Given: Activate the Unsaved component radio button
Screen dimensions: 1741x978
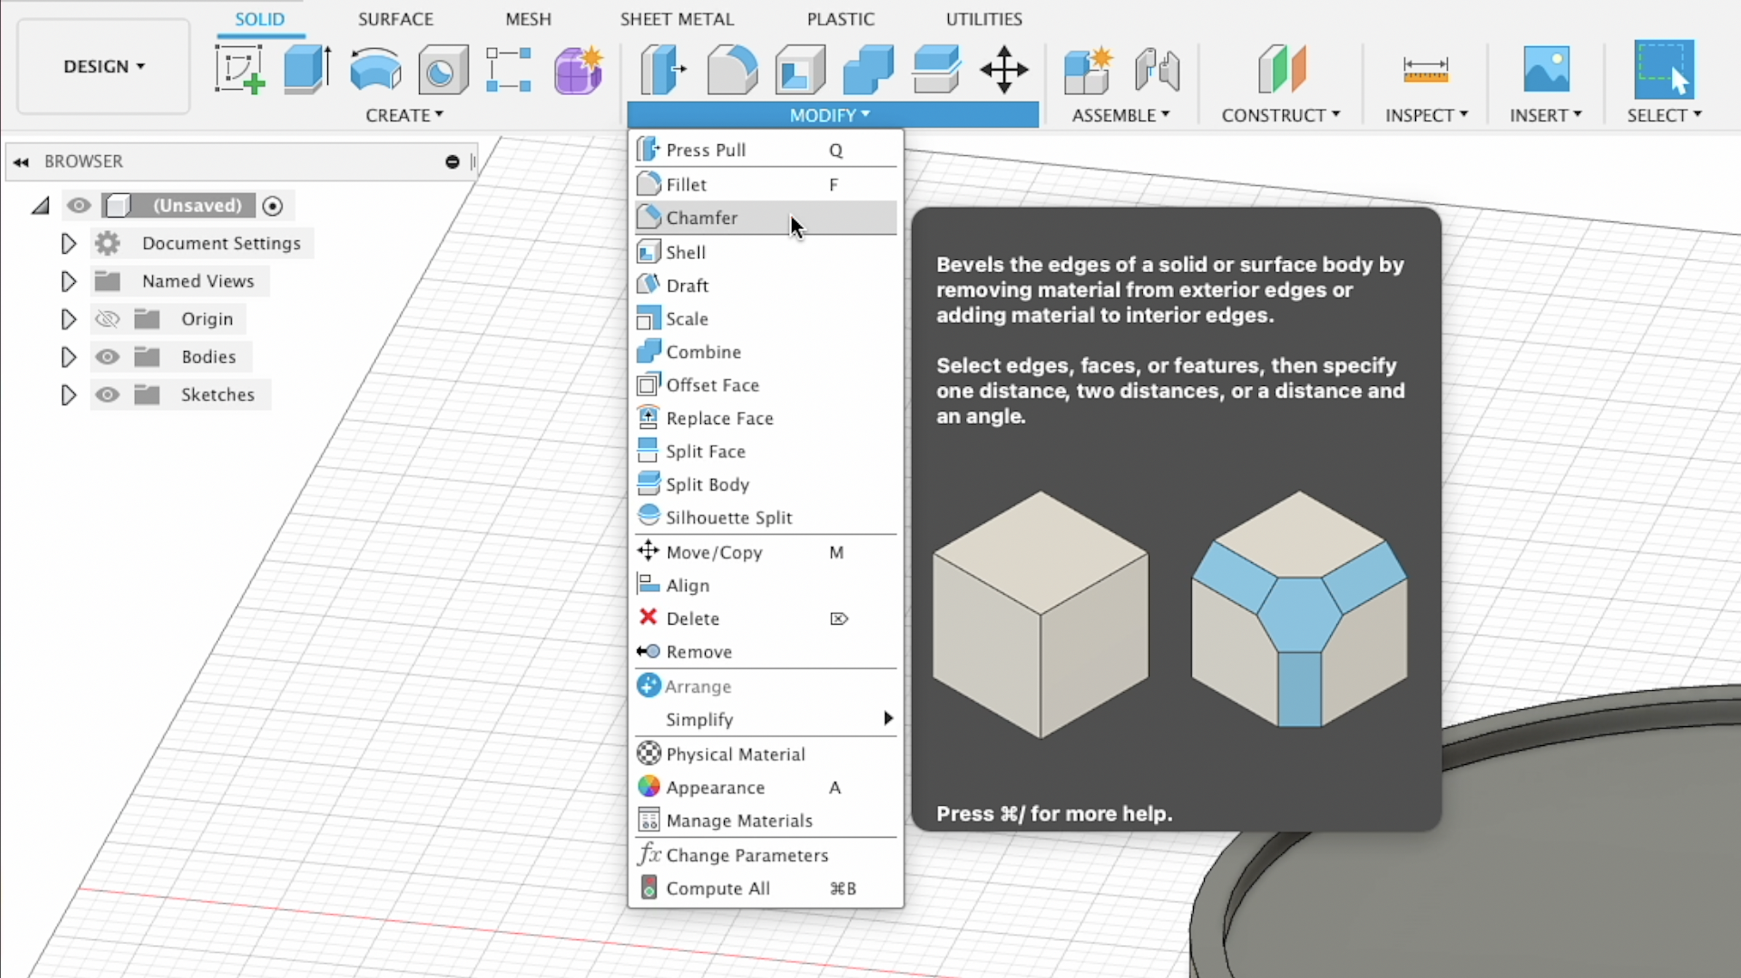Looking at the screenshot, I should click(x=272, y=205).
